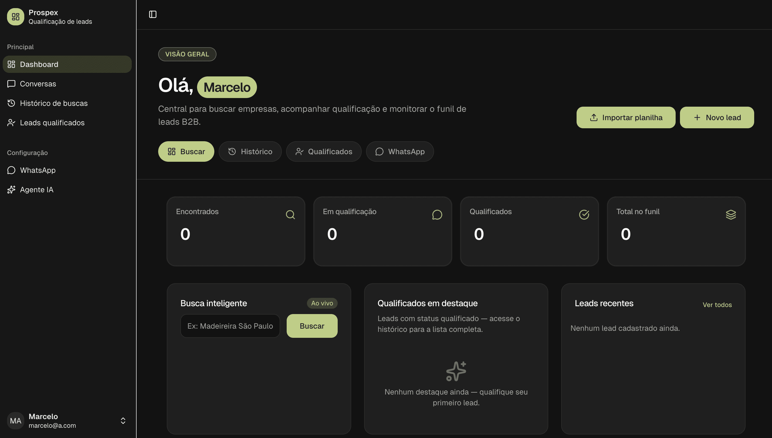Click the search icon on Encontrados card
This screenshot has height=438, width=772.
coord(290,215)
